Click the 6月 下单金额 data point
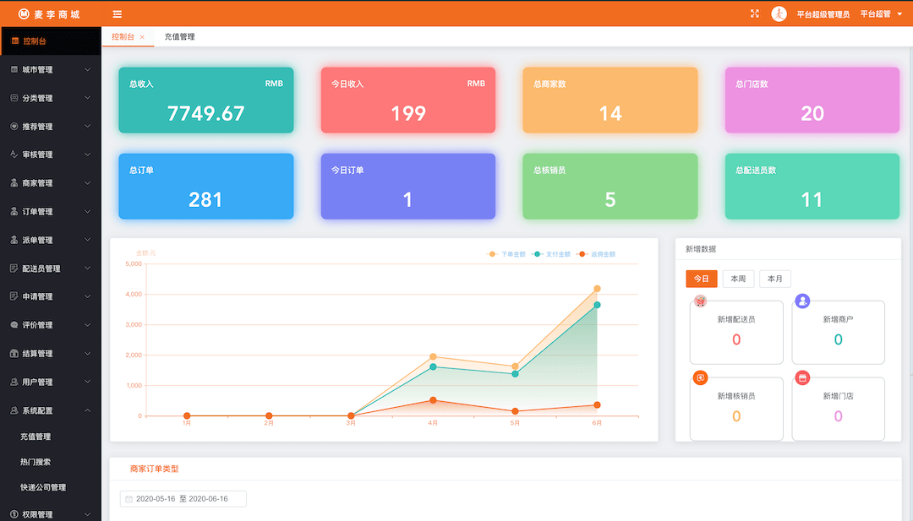The width and height of the screenshot is (913, 521). [597, 289]
